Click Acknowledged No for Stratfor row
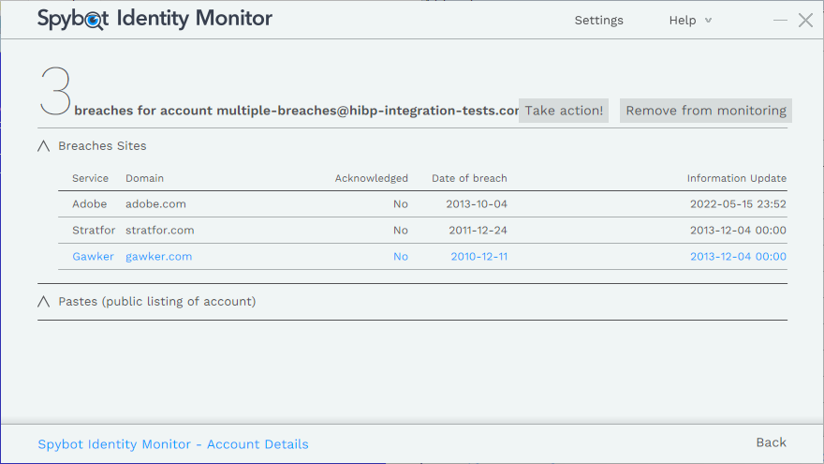824x464 pixels. pos(401,231)
